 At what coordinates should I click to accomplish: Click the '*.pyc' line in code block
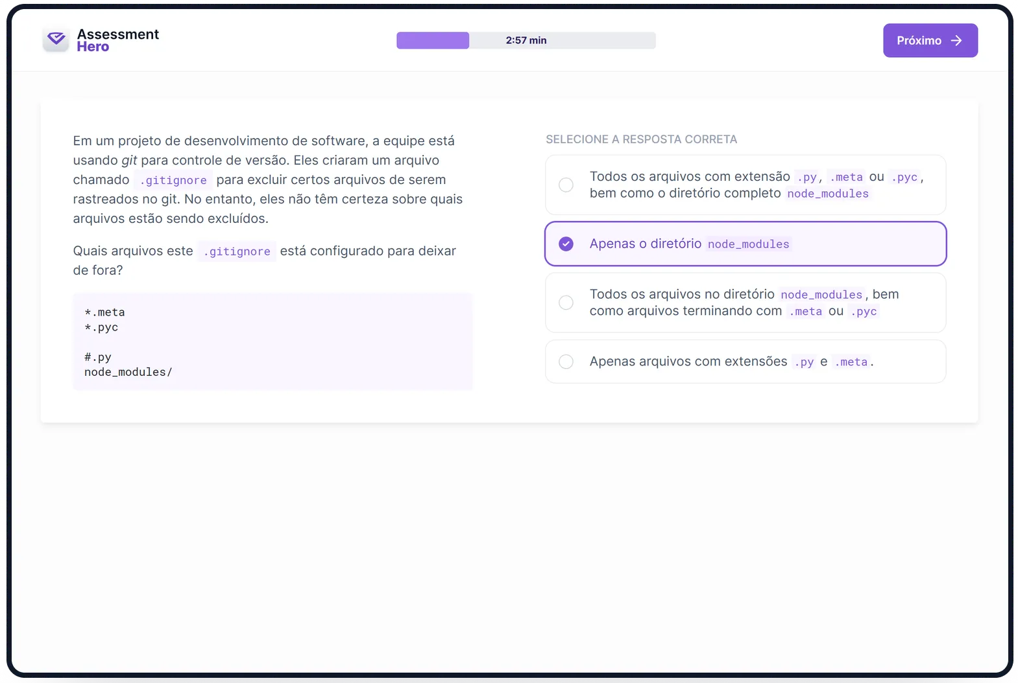[101, 327]
